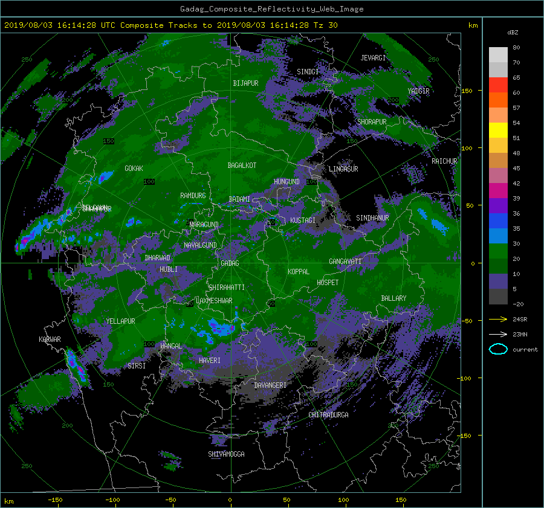Click the BADAMI city label
This screenshot has width=544, height=508.
pyautogui.click(x=239, y=199)
